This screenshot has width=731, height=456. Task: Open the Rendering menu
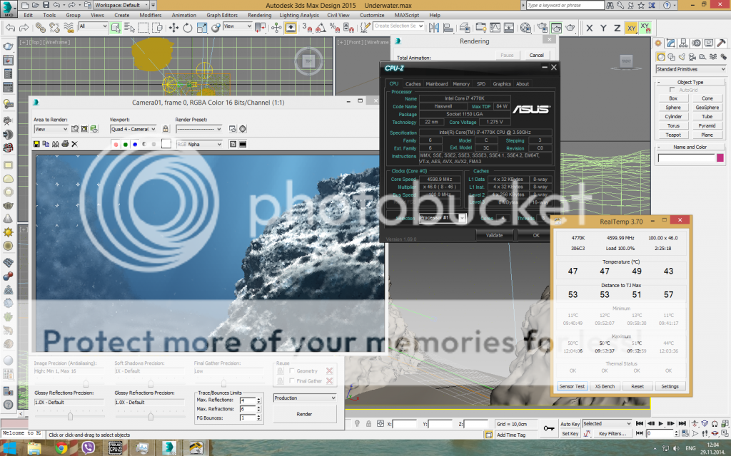[259, 15]
